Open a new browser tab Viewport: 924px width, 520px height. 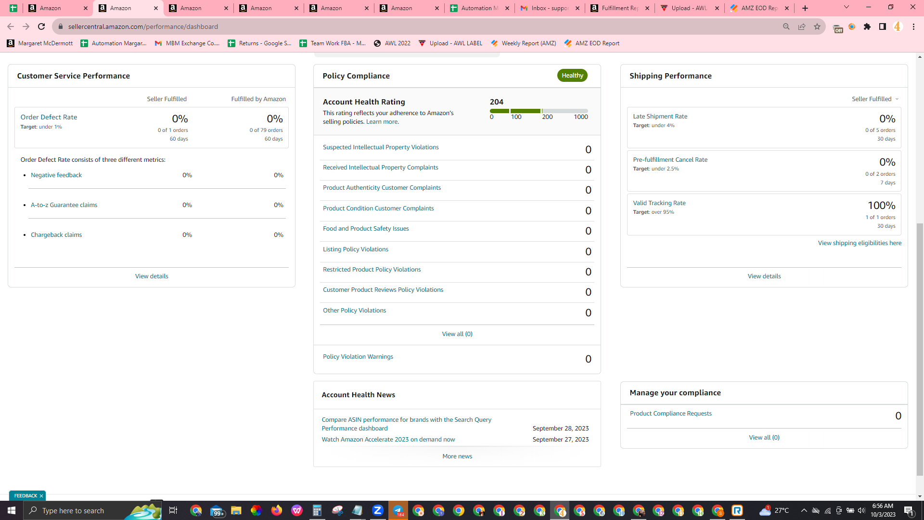click(x=805, y=8)
